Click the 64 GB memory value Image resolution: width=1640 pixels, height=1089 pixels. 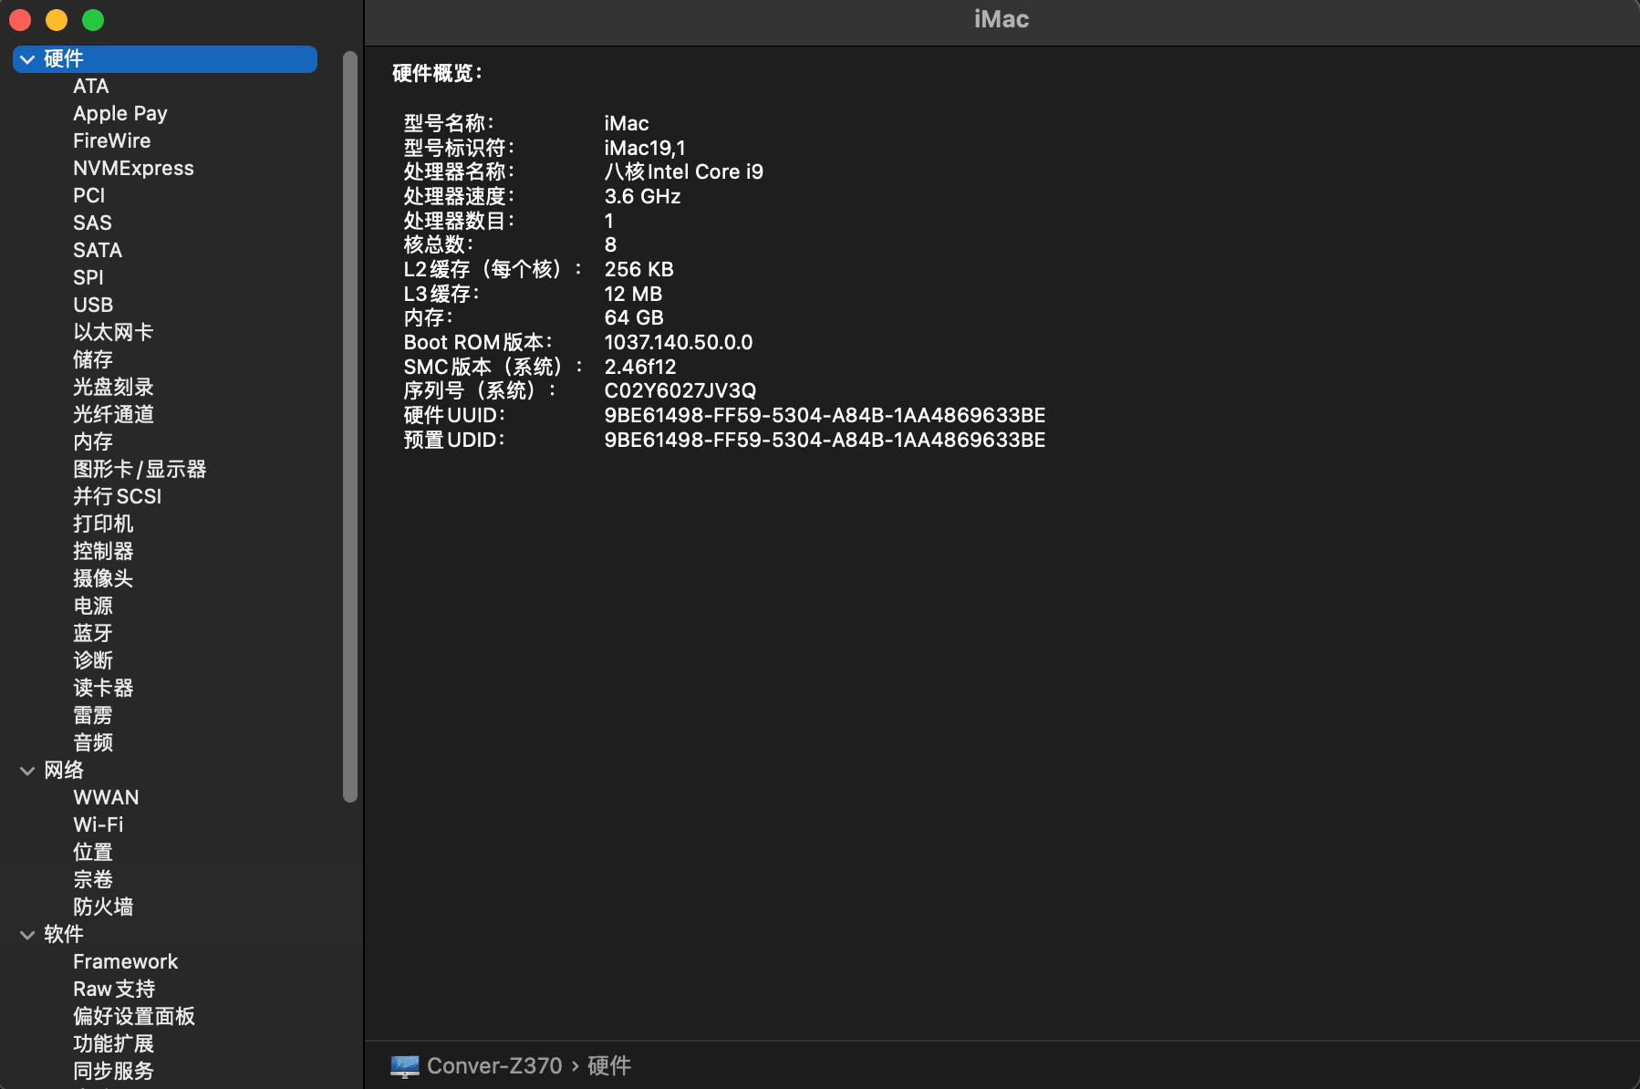point(634,318)
